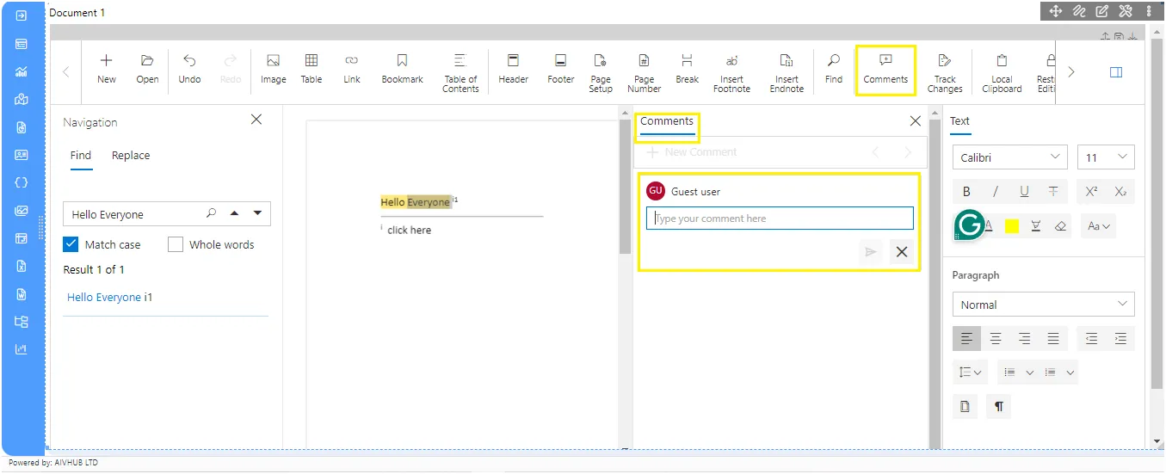Toggle Match case checkbox
The width and height of the screenshot is (1166, 474).
(x=71, y=244)
